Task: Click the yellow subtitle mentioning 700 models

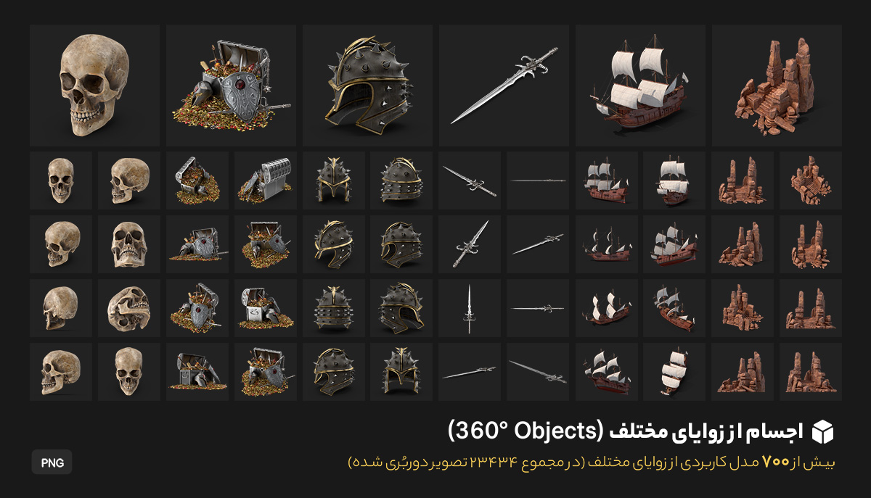Action: pos(592,462)
